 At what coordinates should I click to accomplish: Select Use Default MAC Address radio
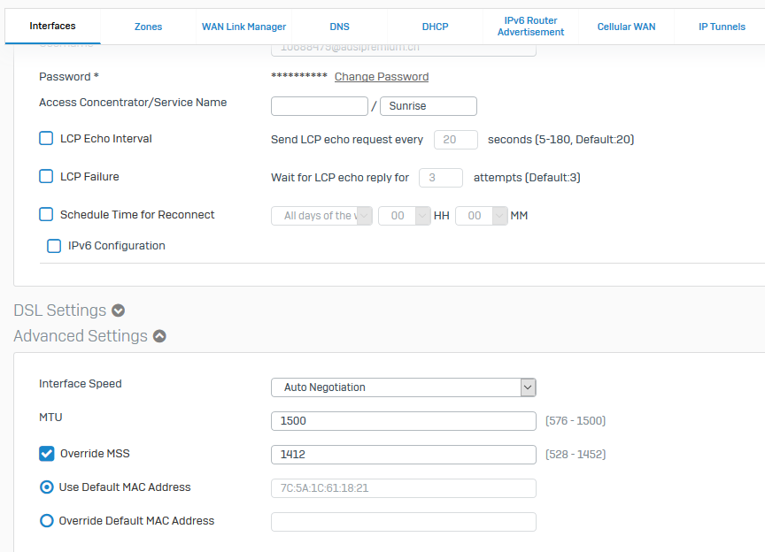47,487
